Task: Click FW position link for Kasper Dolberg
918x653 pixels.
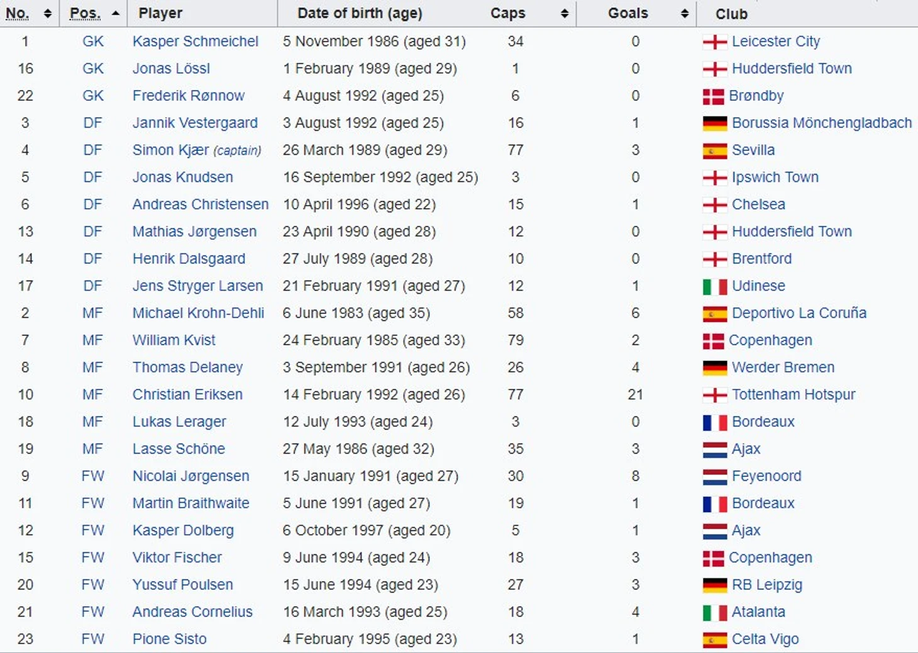Action: 93,530
